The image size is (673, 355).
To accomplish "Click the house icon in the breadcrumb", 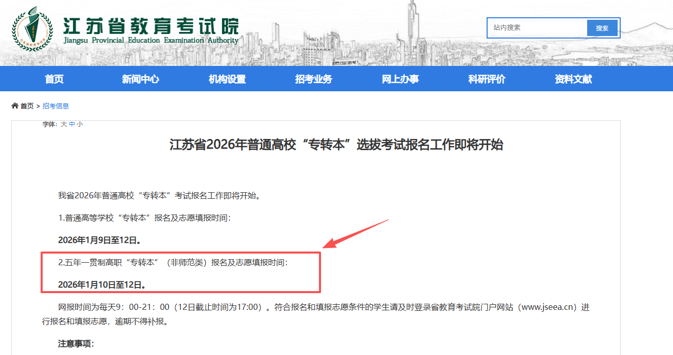I will [x=15, y=106].
